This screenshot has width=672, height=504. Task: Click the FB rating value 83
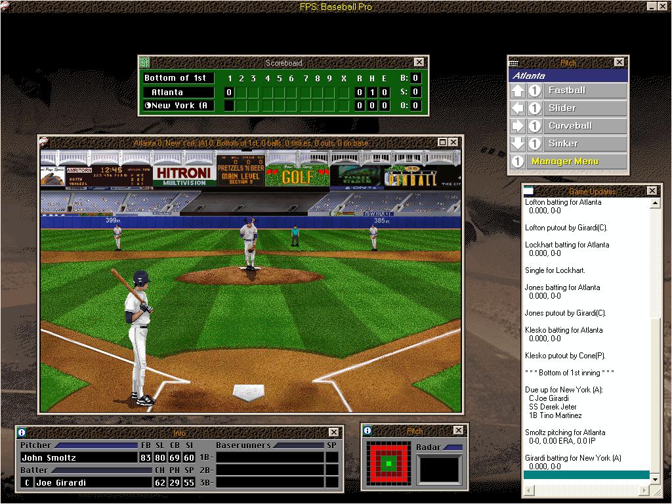[x=146, y=457]
